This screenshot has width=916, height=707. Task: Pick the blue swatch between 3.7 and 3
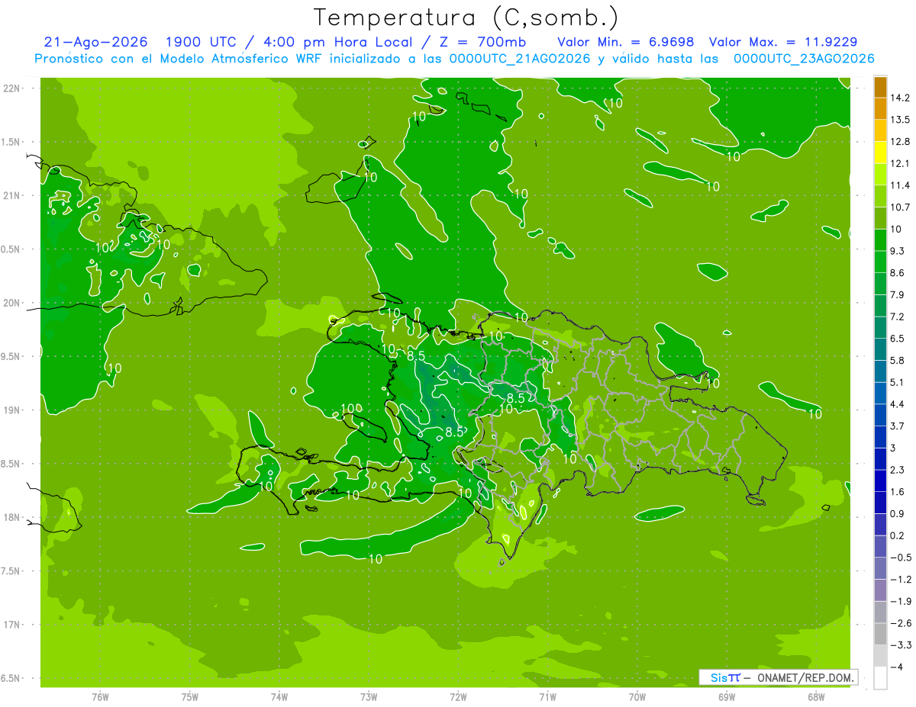(880, 437)
